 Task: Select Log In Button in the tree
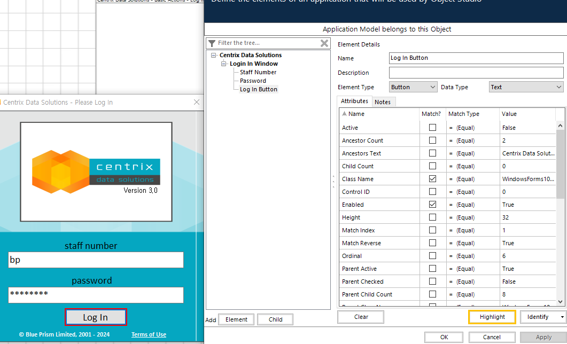[259, 89]
